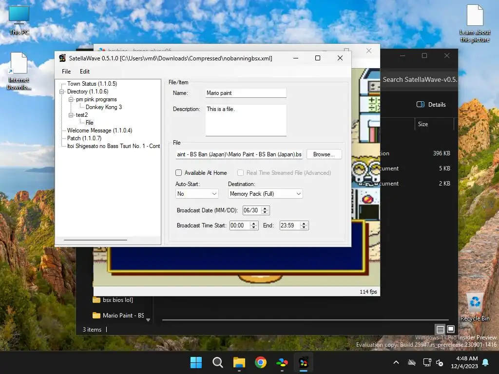Select Welcome Message (1.1.0.4) node
Viewport: 499px width, 374px height.
(99, 131)
